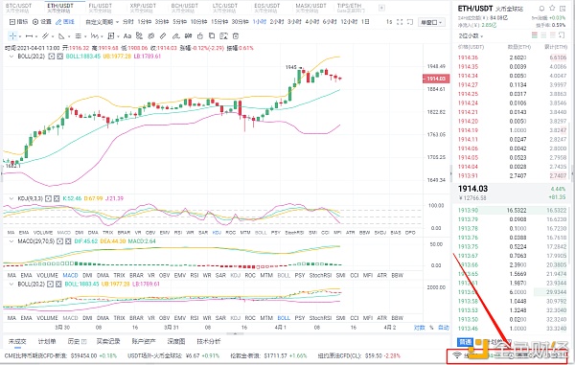
Task: Click the lock drawings icon
Action: click(x=200, y=35)
